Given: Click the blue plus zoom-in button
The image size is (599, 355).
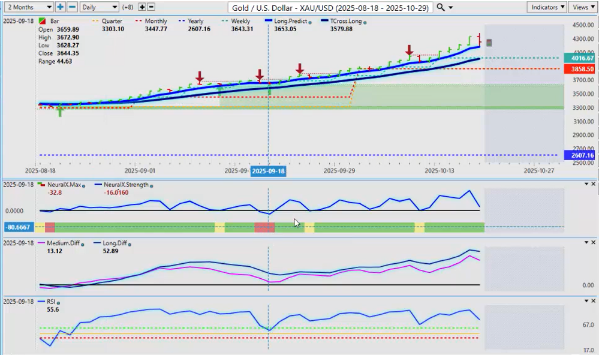Looking at the screenshot, I should click(x=61, y=7).
